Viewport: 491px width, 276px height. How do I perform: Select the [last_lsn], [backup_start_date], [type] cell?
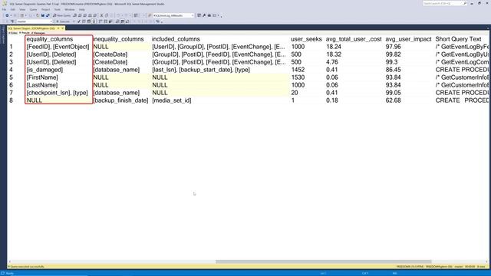click(201, 70)
